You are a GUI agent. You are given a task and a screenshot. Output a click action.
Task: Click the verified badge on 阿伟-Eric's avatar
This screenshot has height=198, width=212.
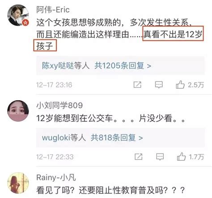(25, 23)
